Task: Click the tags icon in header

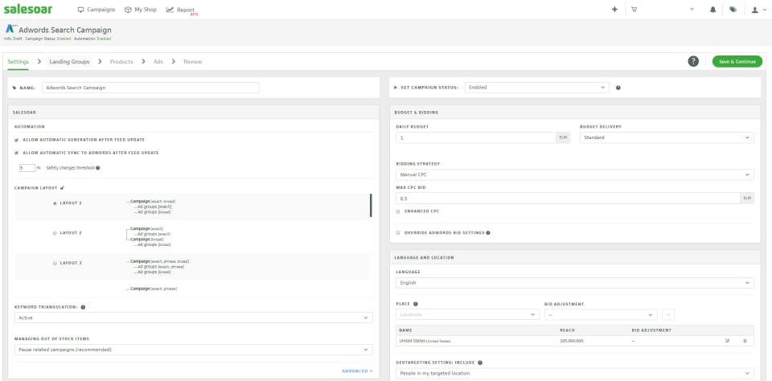Action: point(733,10)
